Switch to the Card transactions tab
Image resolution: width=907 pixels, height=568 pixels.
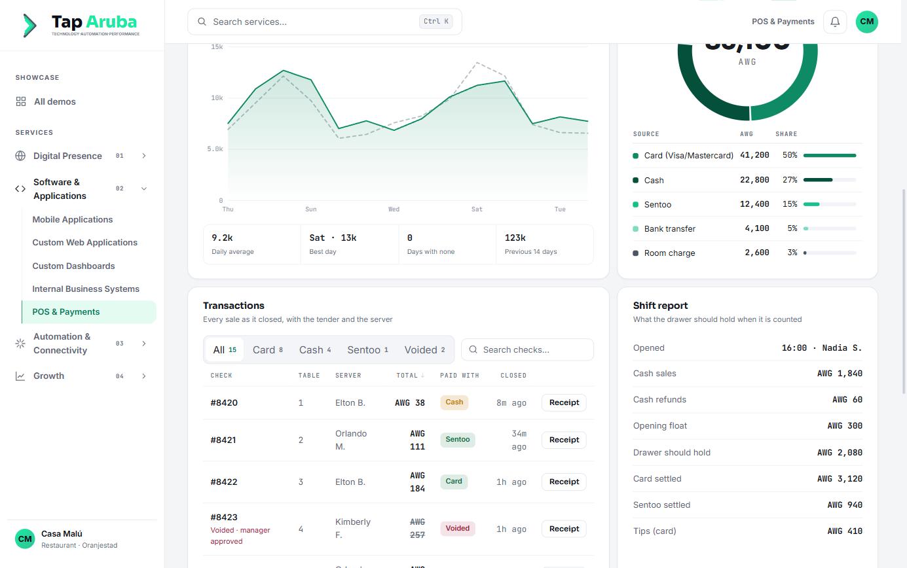click(268, 350)
